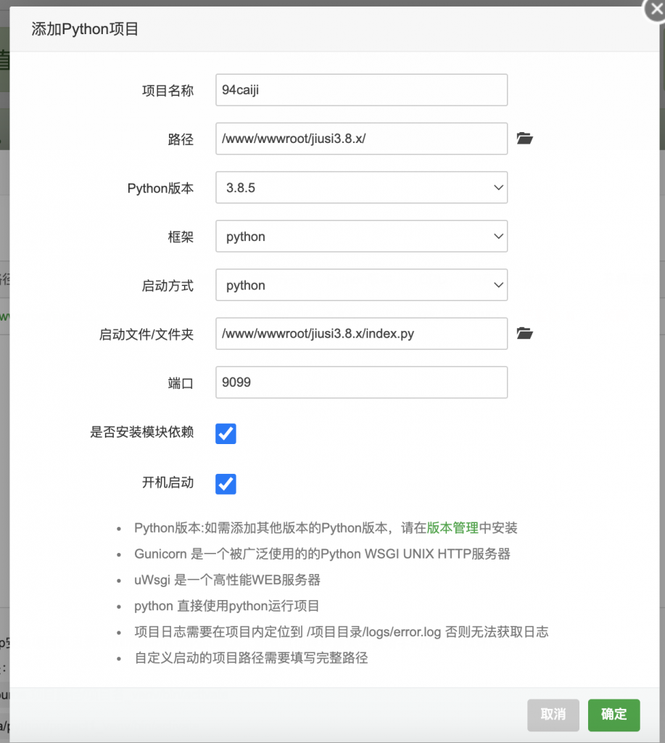Open folder browser for 路径 field

(524, 139)
